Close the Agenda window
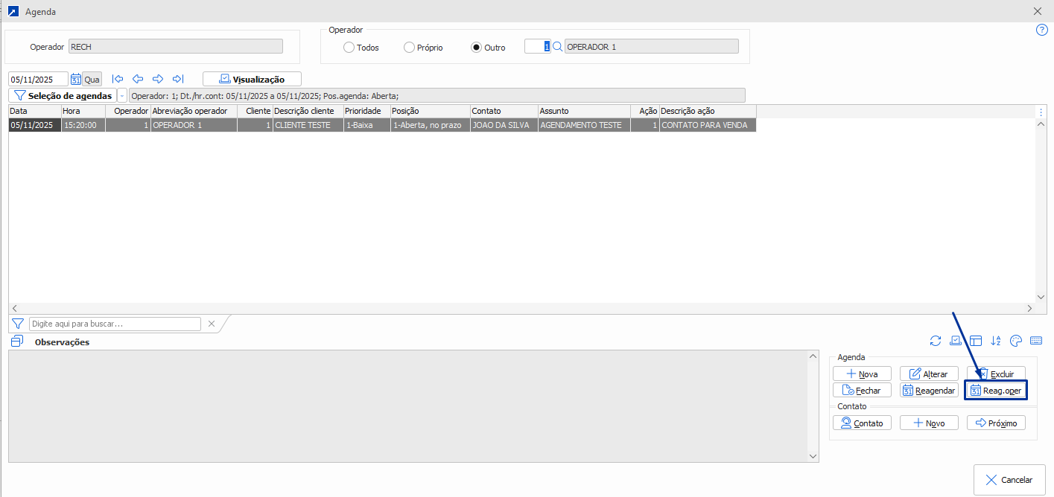The width and height of the screenshot is (1054, 497). click(1038, 11)
